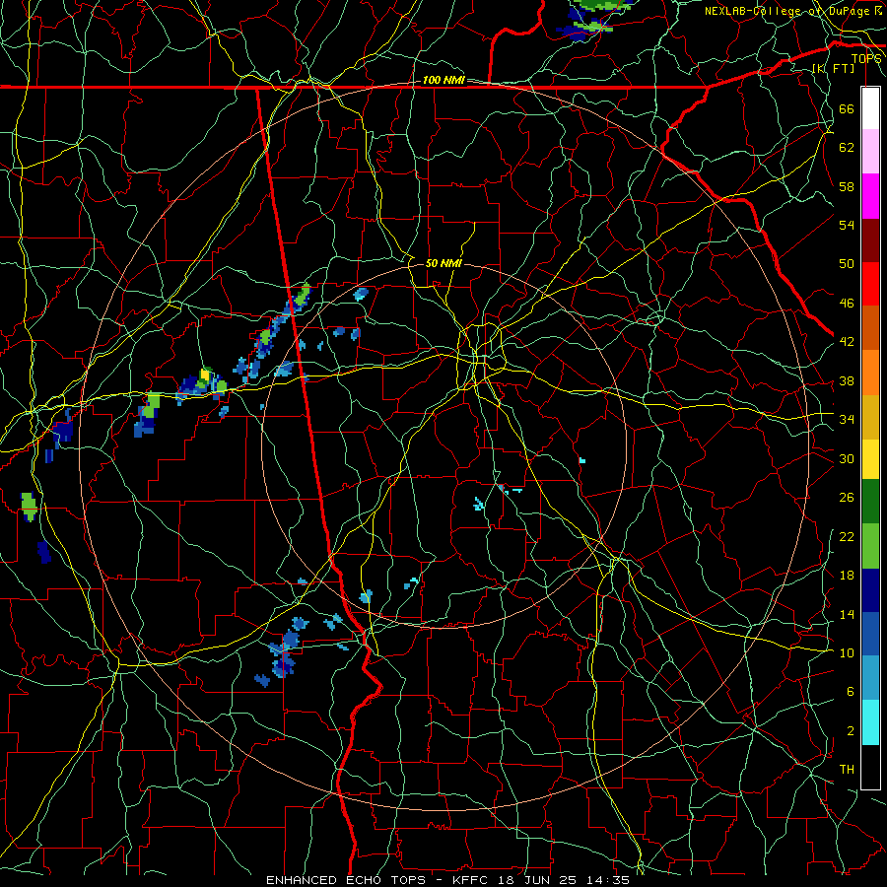Click the '46' legend value
This screenshot has height=887, width=887.
tap(847, 303)
